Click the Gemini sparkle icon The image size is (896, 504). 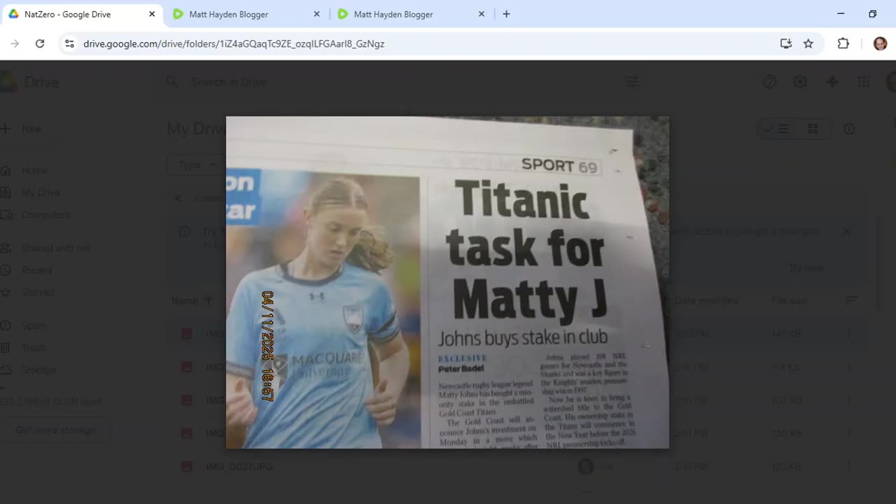pos(832,82)
